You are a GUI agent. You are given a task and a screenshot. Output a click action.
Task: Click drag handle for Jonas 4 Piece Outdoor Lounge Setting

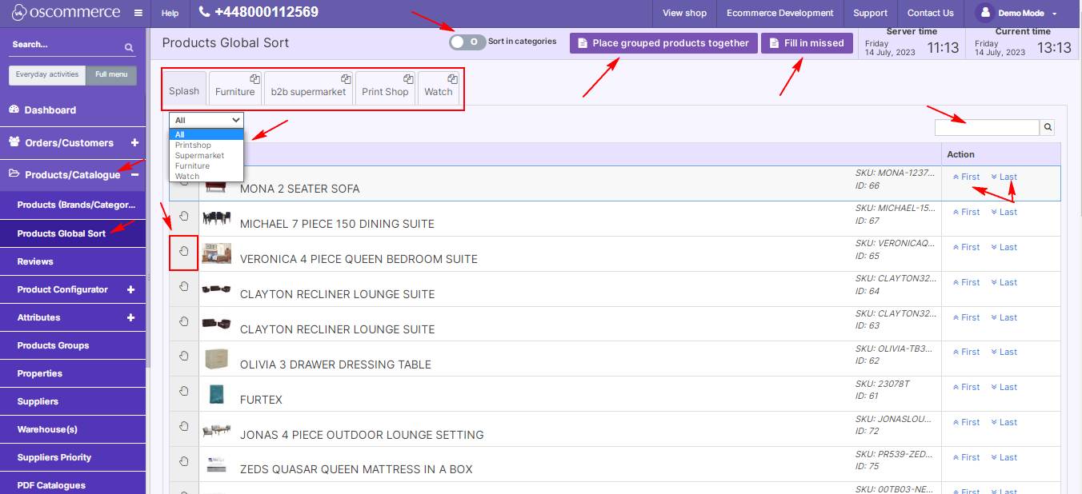(x=183, y=426)
